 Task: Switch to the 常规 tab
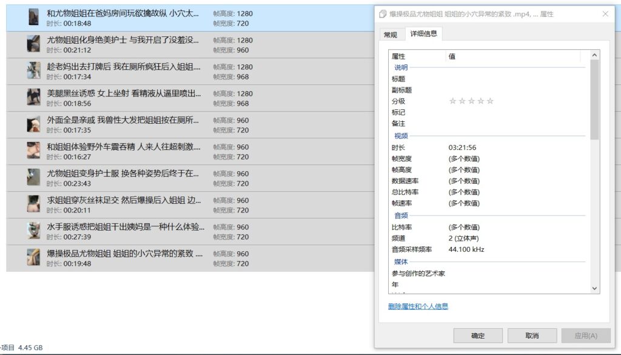coord(391,35)
